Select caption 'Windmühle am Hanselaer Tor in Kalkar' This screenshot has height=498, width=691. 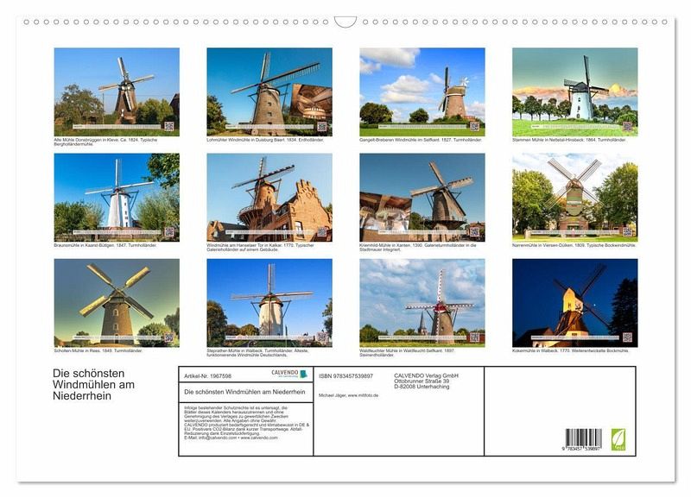[x=244, y=245]
